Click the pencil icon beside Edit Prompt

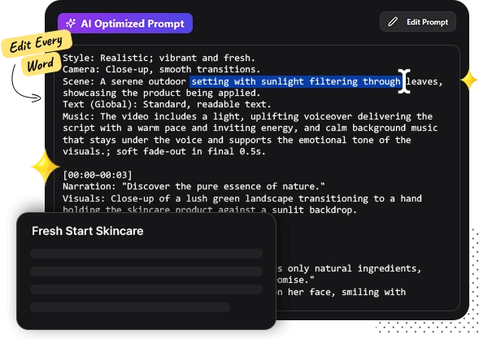tap(393, 22)
